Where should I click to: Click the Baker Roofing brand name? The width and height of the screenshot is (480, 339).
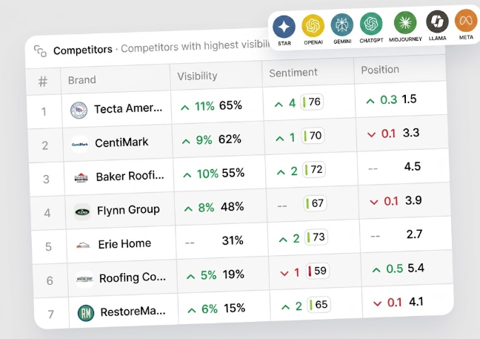coord(130,177)
